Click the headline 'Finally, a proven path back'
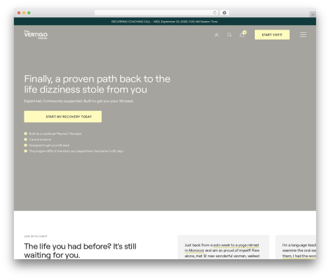330x279 pixels. [x=97, y=84]
